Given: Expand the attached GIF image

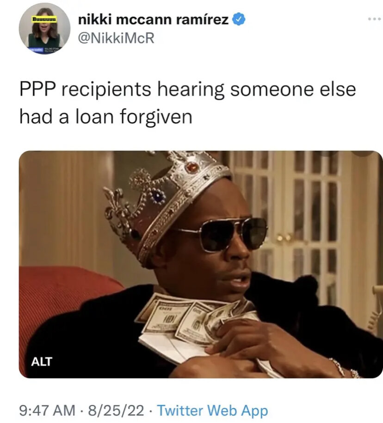Looking at the screenshot, I should tap(201, 264).
